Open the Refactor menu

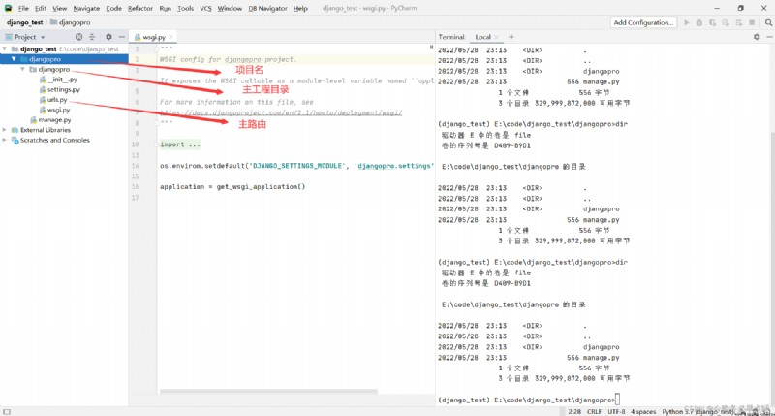pos(140,8)
